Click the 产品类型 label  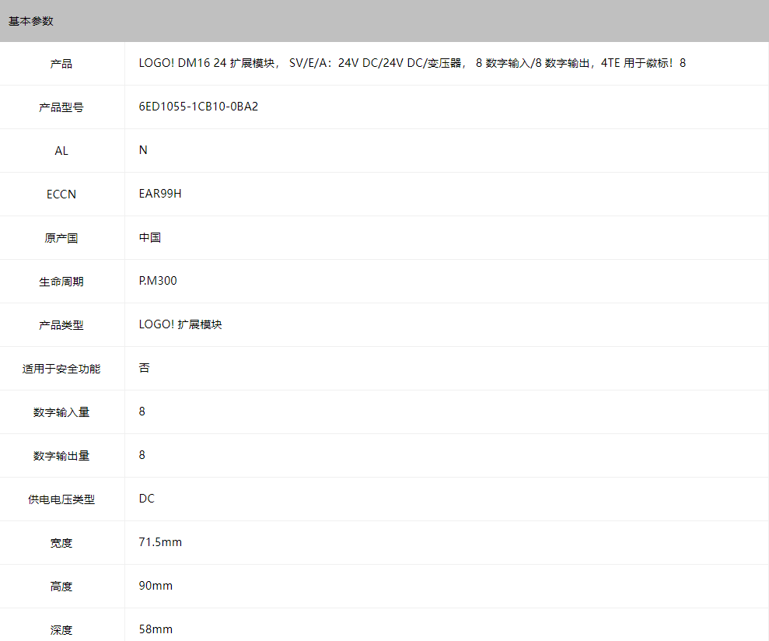coord(61,325)
